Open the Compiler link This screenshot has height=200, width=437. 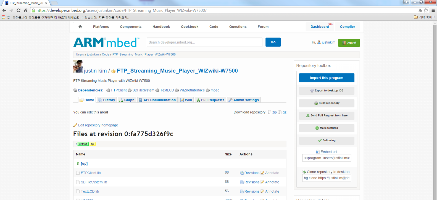[348, 27]
